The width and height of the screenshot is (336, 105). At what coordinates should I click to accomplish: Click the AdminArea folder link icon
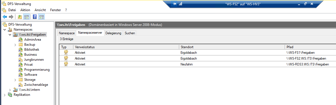pos(21,40)
